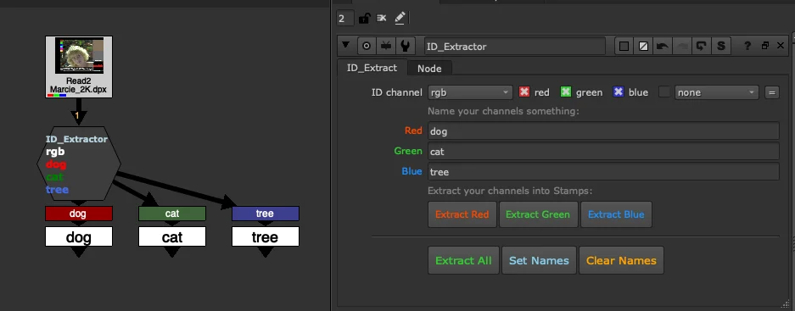Open help with the question mark icon
795x311 pixels.
pos(747,46)
